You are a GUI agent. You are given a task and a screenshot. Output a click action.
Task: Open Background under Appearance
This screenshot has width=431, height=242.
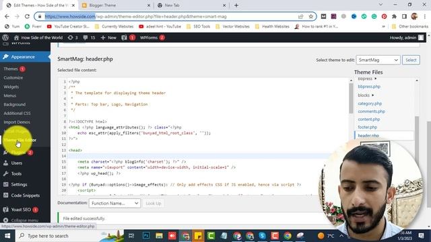point(15,104)
